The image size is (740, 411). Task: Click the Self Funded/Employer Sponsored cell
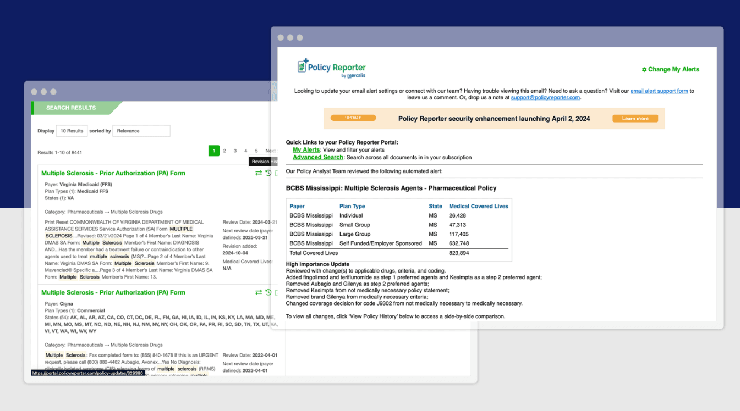[x=381, y=243]
